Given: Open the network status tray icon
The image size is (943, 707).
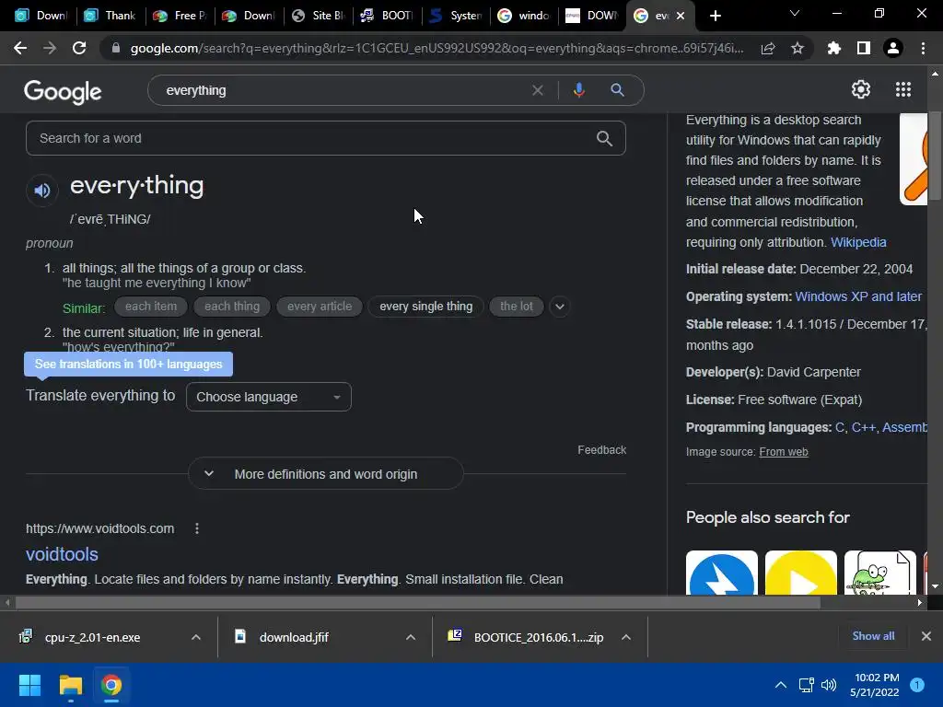Looking at the screenshot, I should (806, 685).
